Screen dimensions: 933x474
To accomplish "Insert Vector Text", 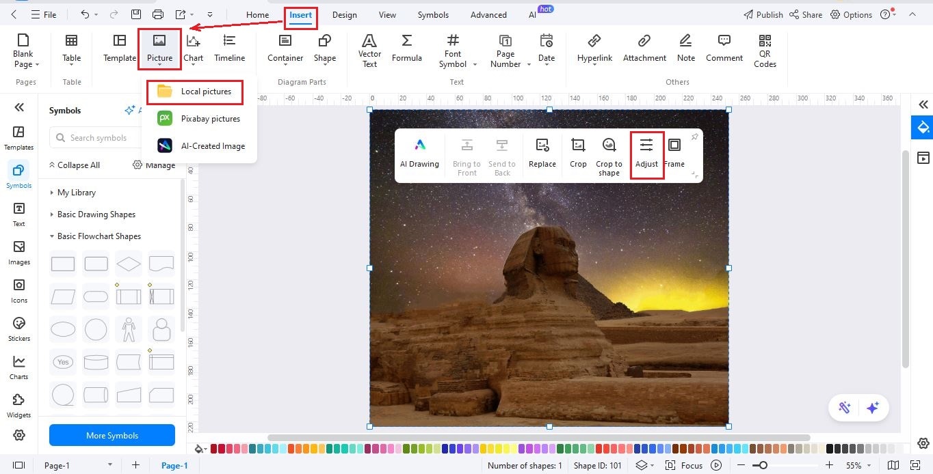I will tap(369, 51).
